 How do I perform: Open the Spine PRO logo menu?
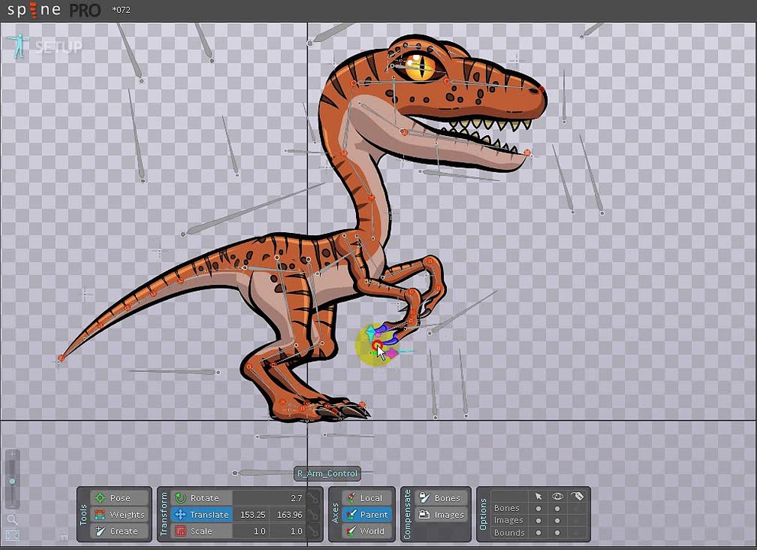coord(53,10)
